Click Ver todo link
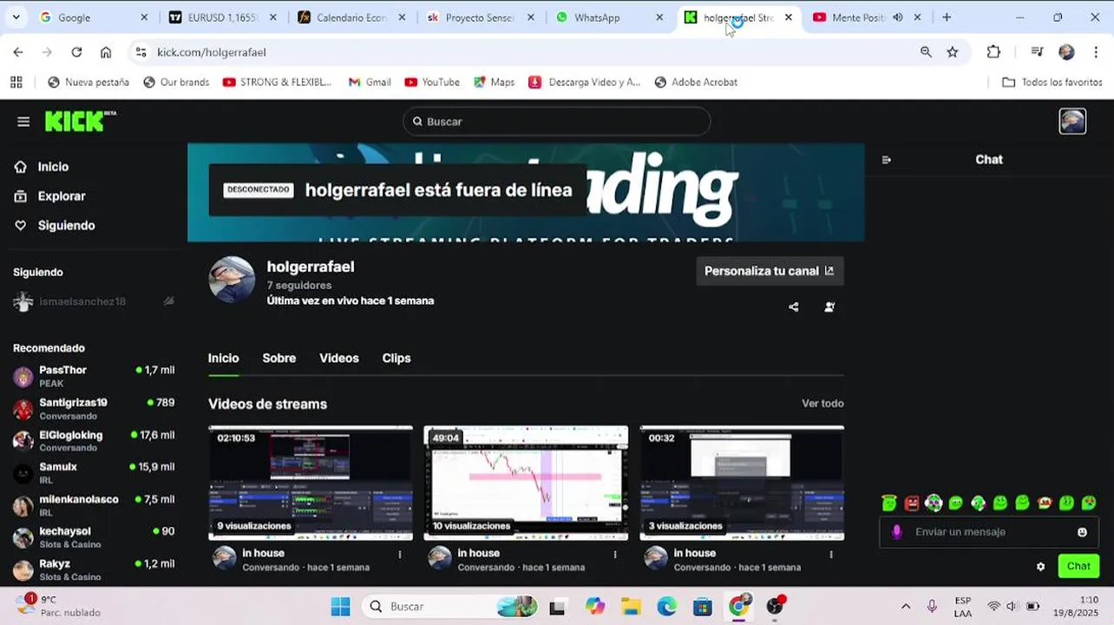Image resolution: width=1114 pixels, height=625 pixels. coord(822,404)
